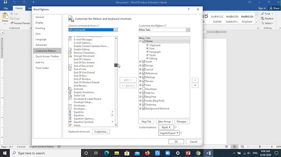Image resolution: width=281 pixels, height=157 pixels.
Task: Open the Import/Export dropdown button
Action: tap(169, 133)
